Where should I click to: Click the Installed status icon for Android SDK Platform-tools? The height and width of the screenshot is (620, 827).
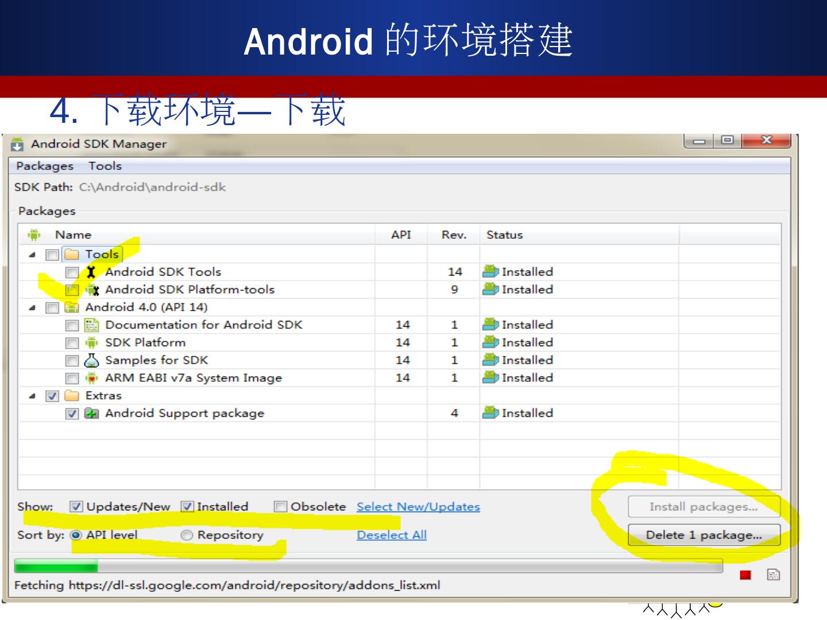(490, 290)
